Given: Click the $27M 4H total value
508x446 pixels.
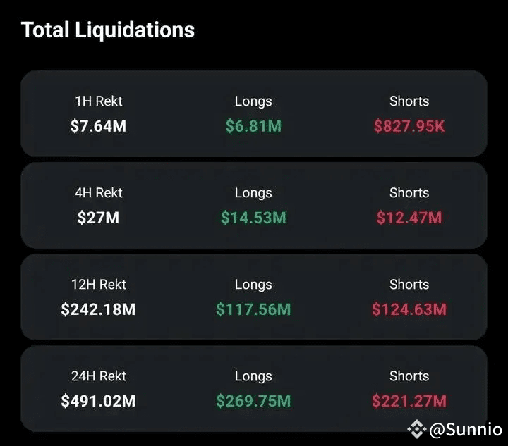Looking at the screenshot, I should click(x=98, y=217).
